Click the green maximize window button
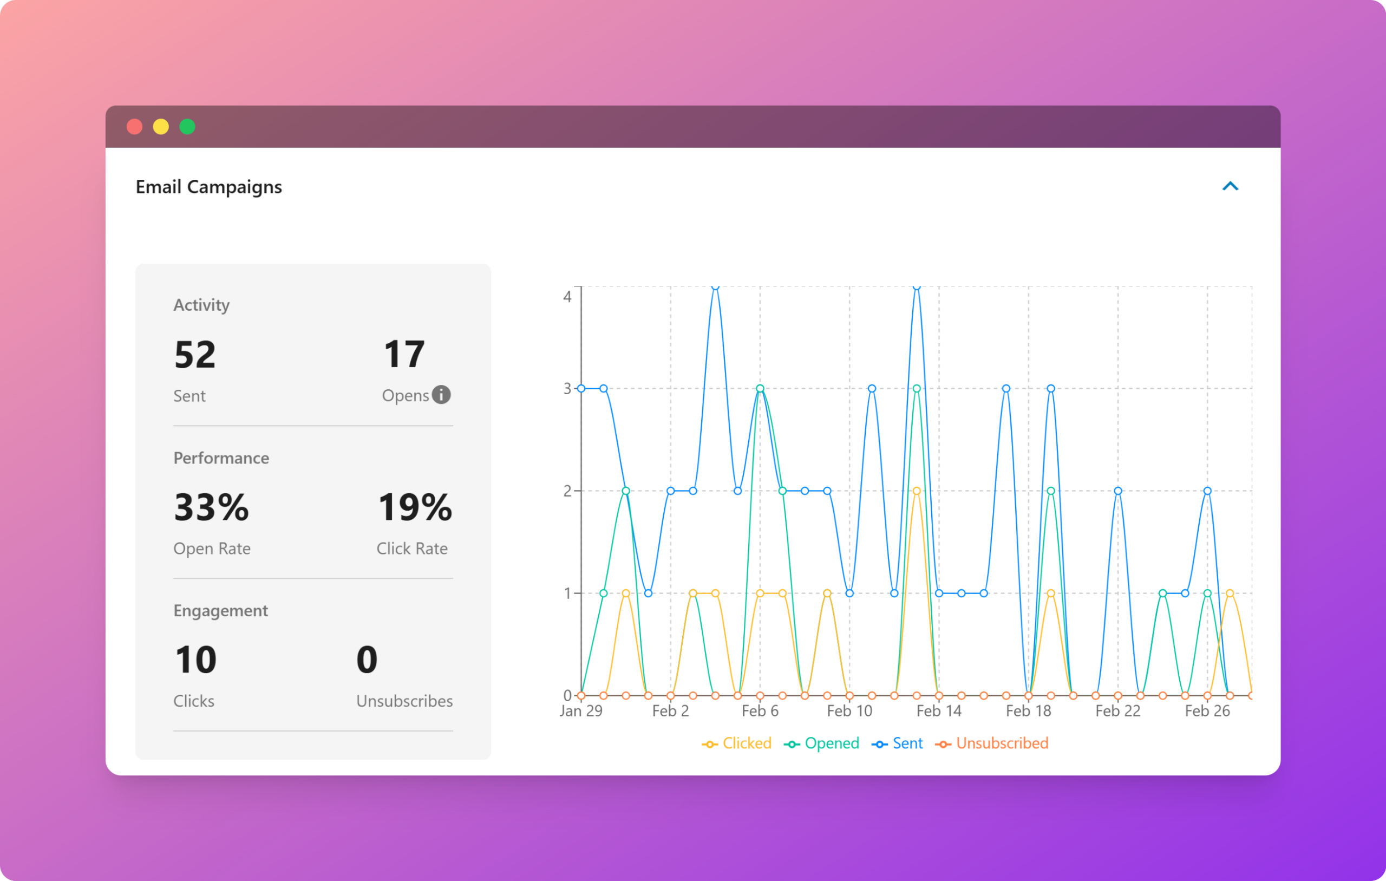The width and height of the screenshot is (1386, 881). (188, 127)
